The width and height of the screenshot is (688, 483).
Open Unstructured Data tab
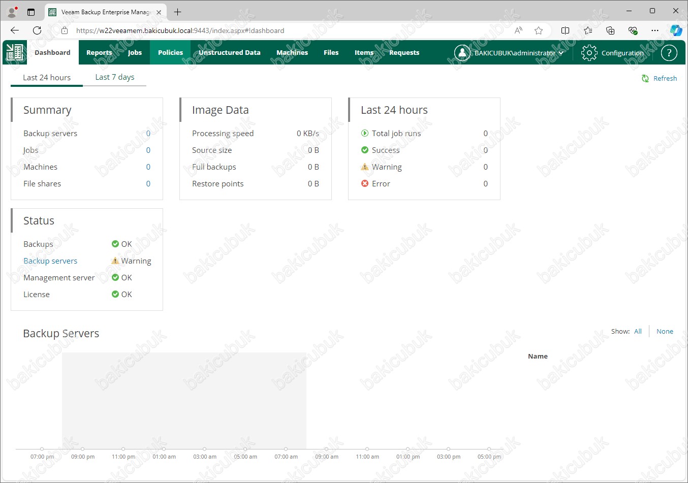tap(230, 52)
